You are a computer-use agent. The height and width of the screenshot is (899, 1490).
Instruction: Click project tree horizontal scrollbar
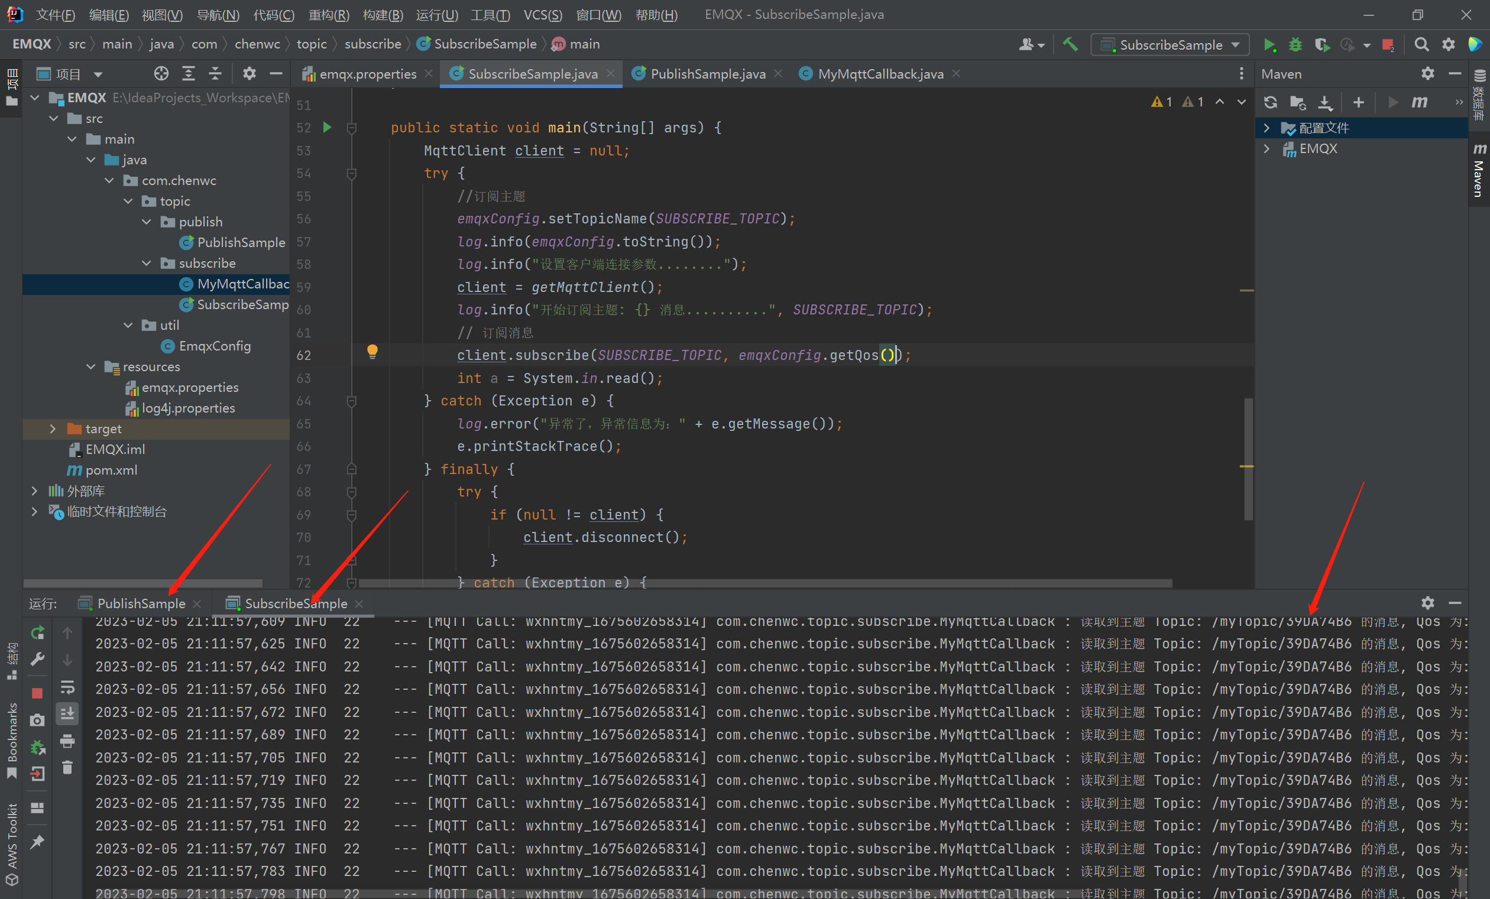click(142, 583)
